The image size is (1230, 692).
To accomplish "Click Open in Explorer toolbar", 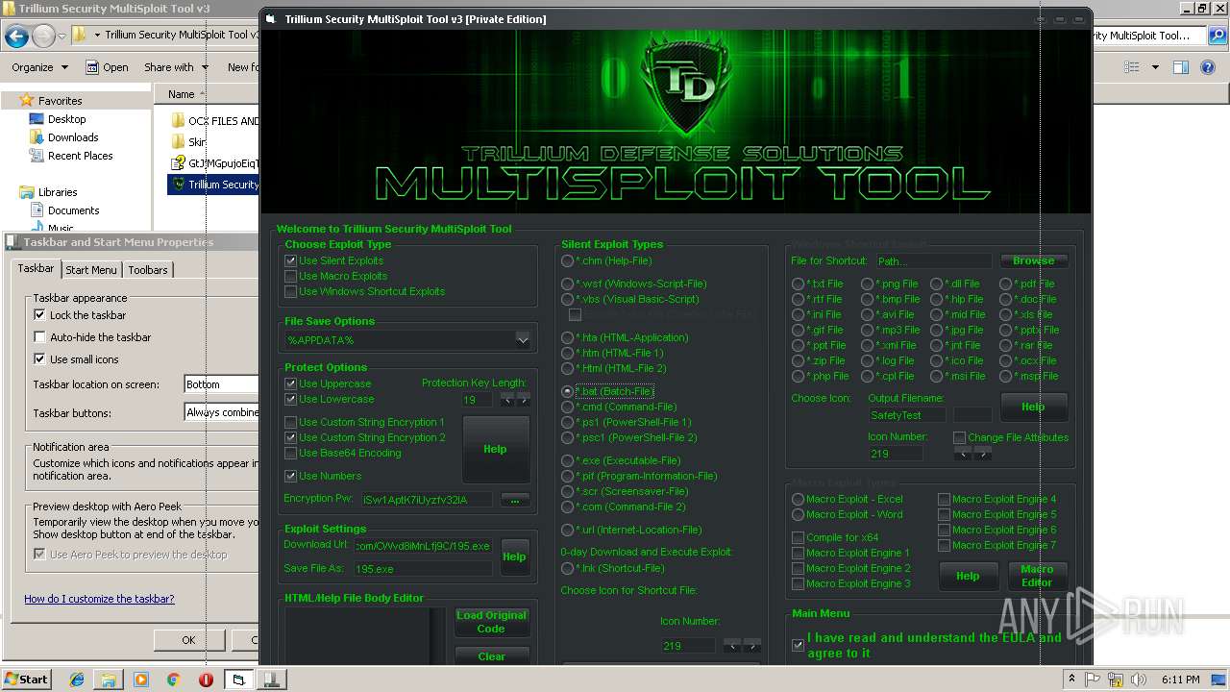I will click(x=108, y=67).
